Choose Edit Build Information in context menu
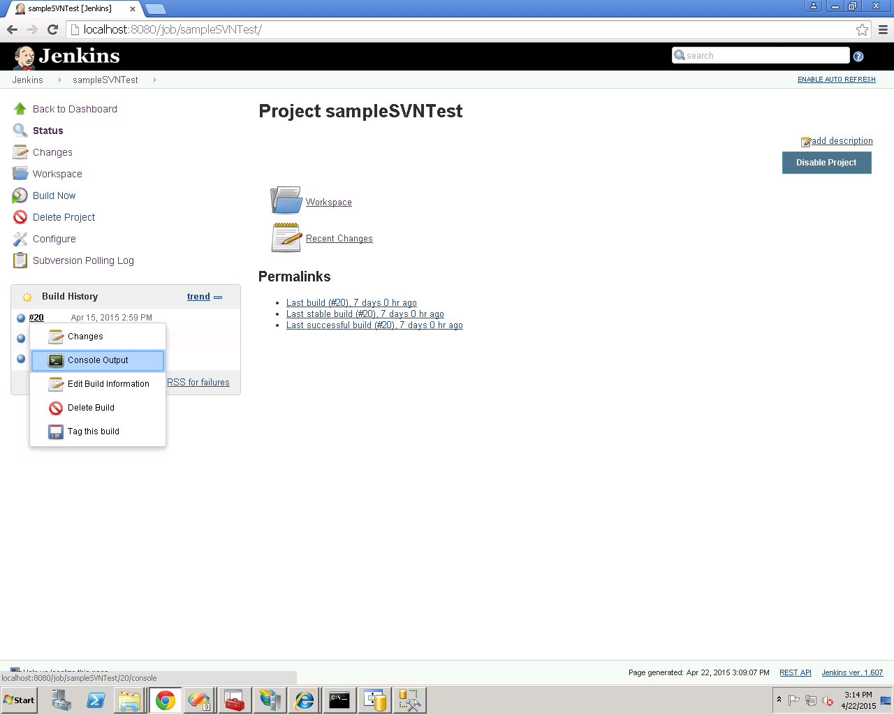Image resolution: width=894 pixels, height=715 pixels. 98,384
